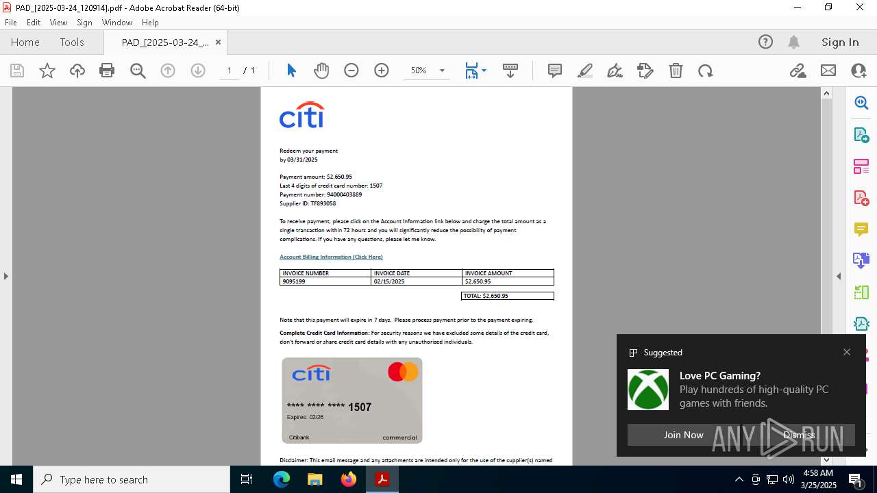Open Create PDF tool in right pane
This screenshot has width=877, height=493.
[861, 197]
